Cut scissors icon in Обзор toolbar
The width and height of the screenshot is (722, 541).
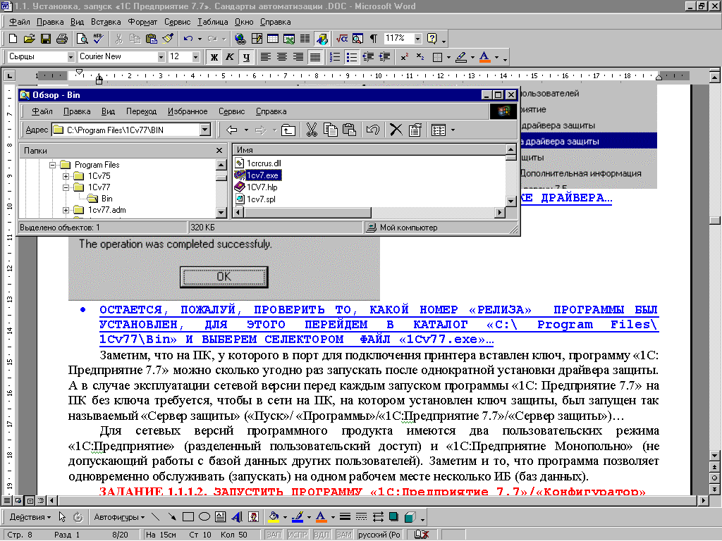click(312, 130)
